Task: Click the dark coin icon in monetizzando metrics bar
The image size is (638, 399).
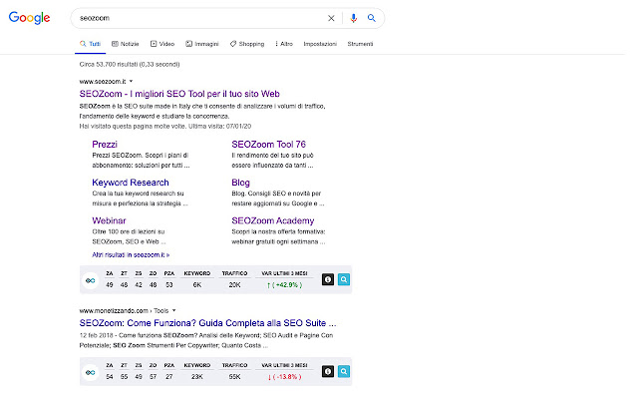Action: pos(328,371)
